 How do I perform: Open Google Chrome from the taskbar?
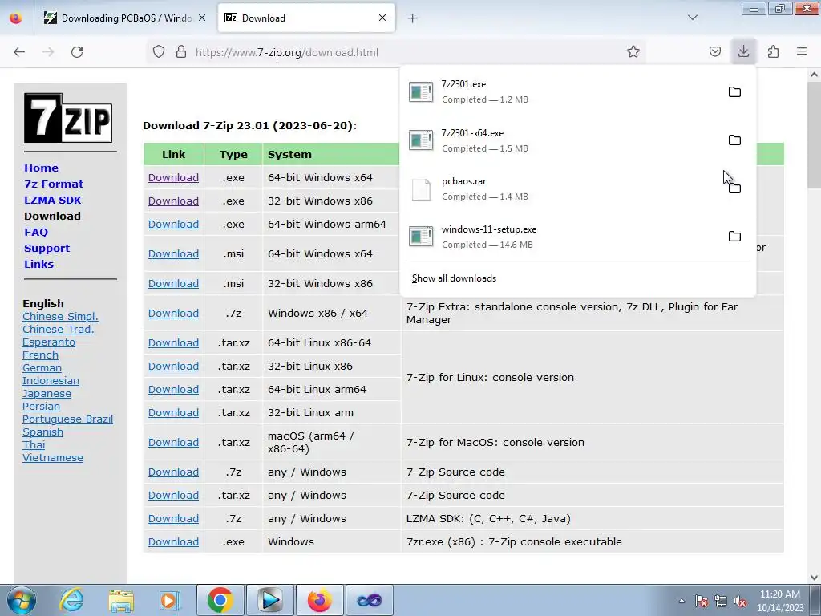tap(220, 600)
